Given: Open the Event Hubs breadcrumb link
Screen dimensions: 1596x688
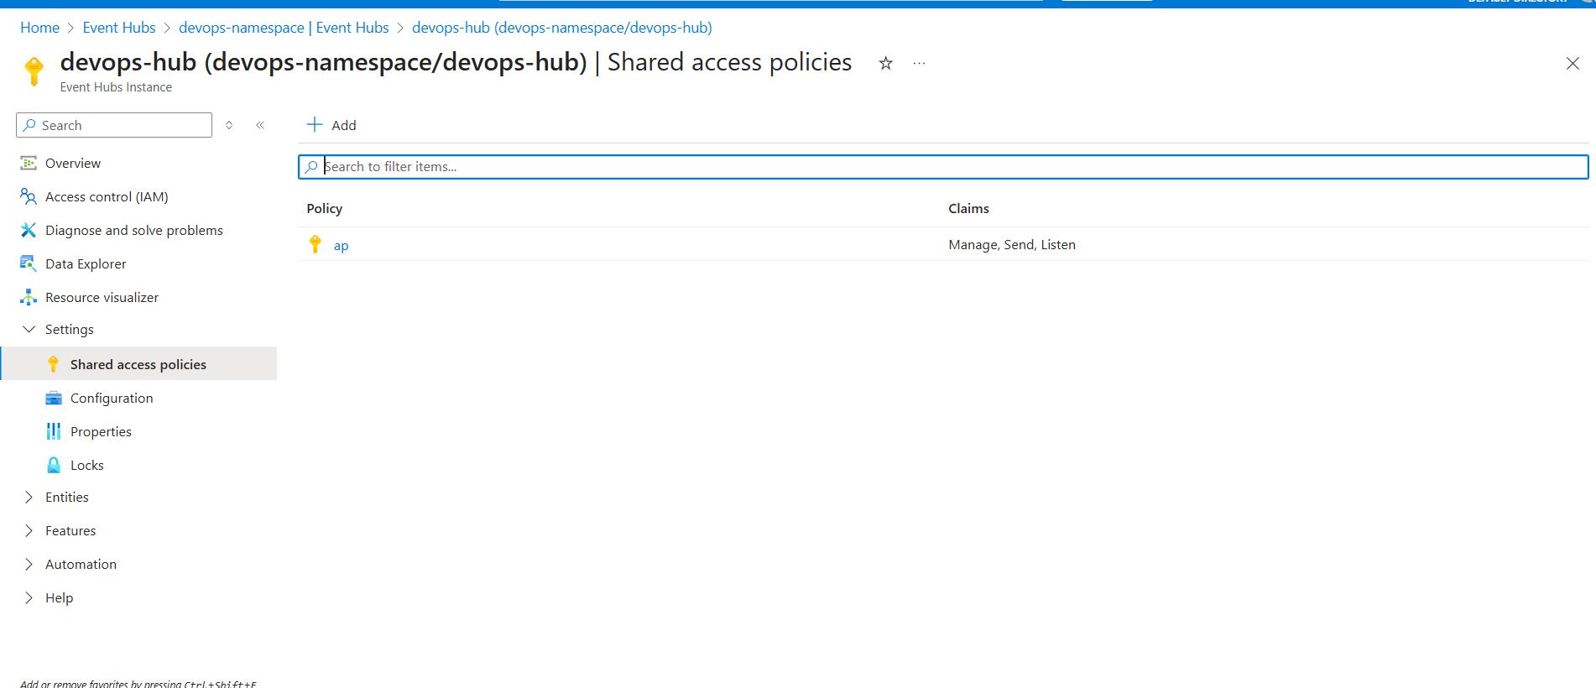Looking at the screenshot, I should [119, 28].
